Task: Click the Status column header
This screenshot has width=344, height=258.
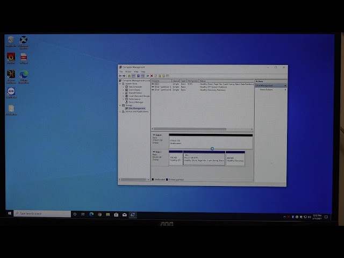Action: (x=226, y=81)
